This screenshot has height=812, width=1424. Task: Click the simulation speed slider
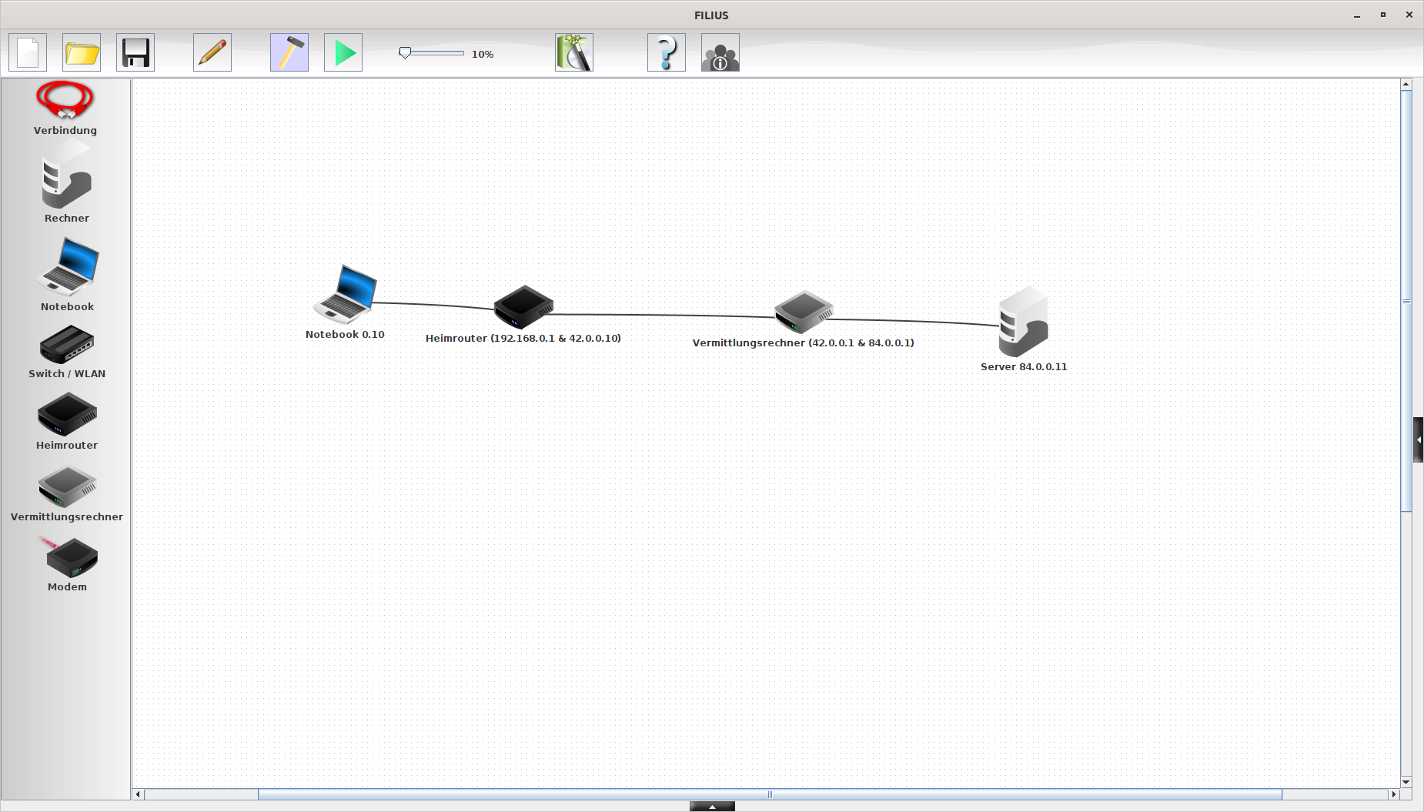pos(431,53)
